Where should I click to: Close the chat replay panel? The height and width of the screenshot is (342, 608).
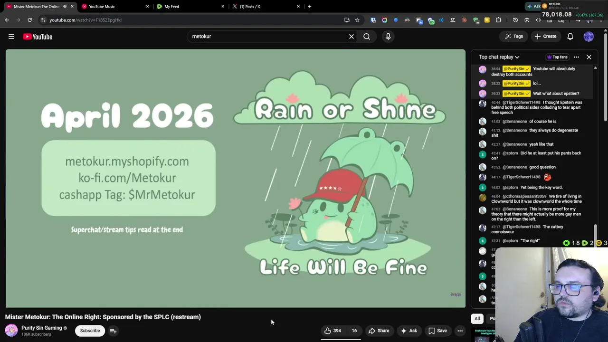tap(589, 57)
